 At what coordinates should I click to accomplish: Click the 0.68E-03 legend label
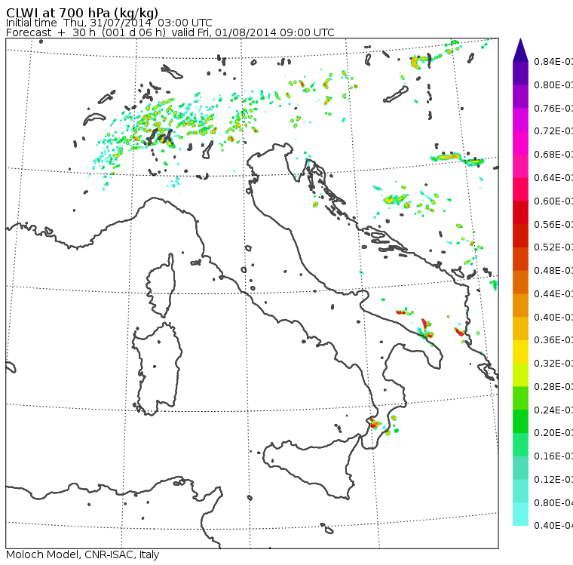pos(553,155)
